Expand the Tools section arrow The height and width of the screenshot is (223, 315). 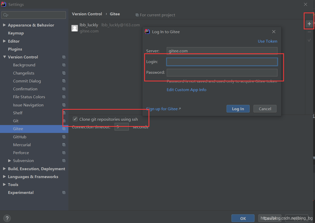[4, 184]
